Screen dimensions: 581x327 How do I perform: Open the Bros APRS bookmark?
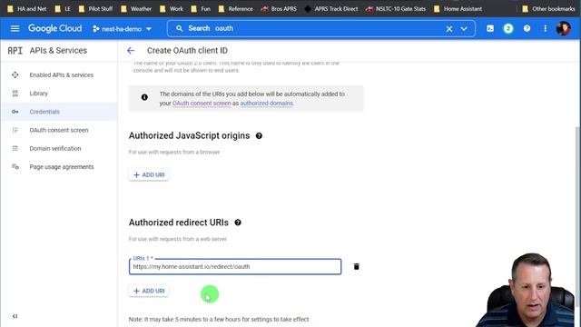click(x=279, y=8)
